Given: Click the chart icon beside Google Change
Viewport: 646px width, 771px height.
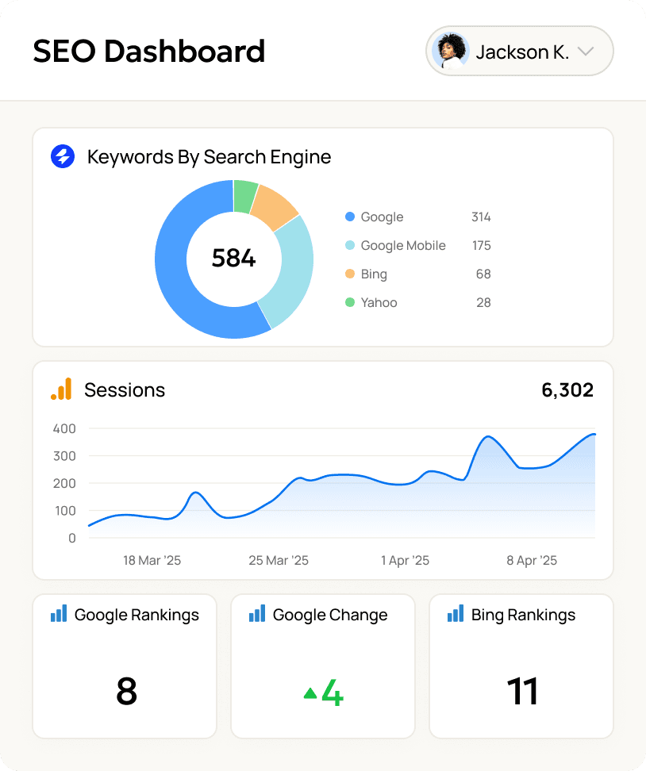Looking at the screenshot, I should click(256, 612).
